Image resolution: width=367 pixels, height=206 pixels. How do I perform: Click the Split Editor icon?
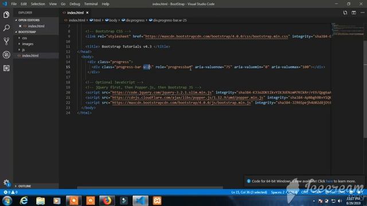(354, 13)
